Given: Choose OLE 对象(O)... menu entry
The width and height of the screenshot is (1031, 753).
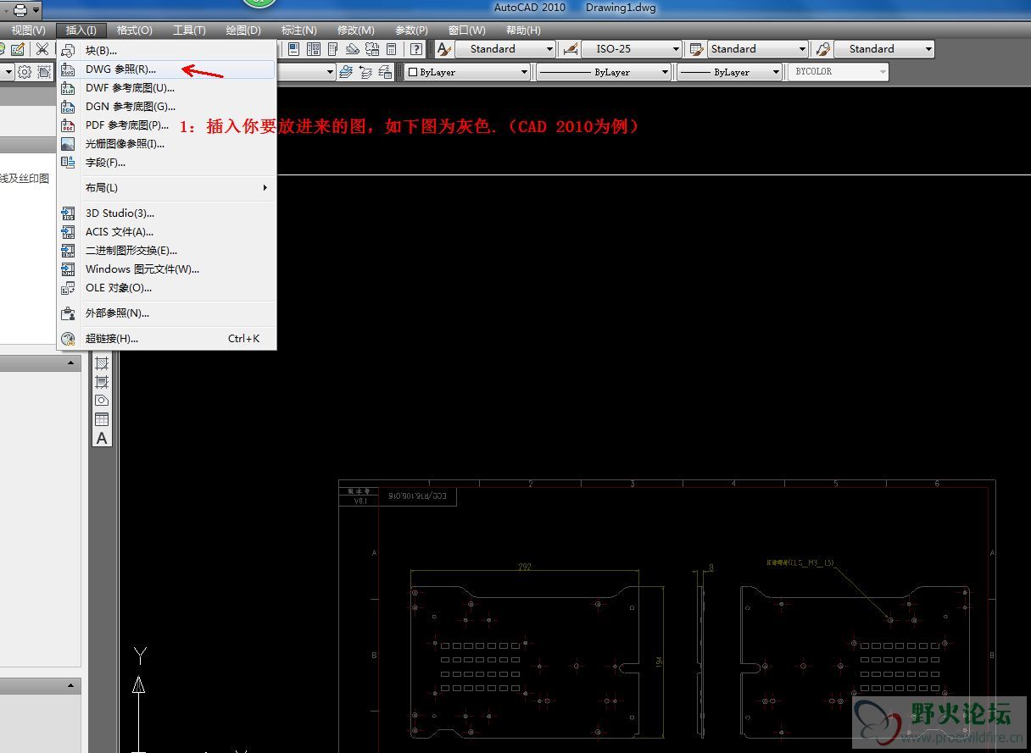Looking at the screenshot, I should tap(167, 288).
